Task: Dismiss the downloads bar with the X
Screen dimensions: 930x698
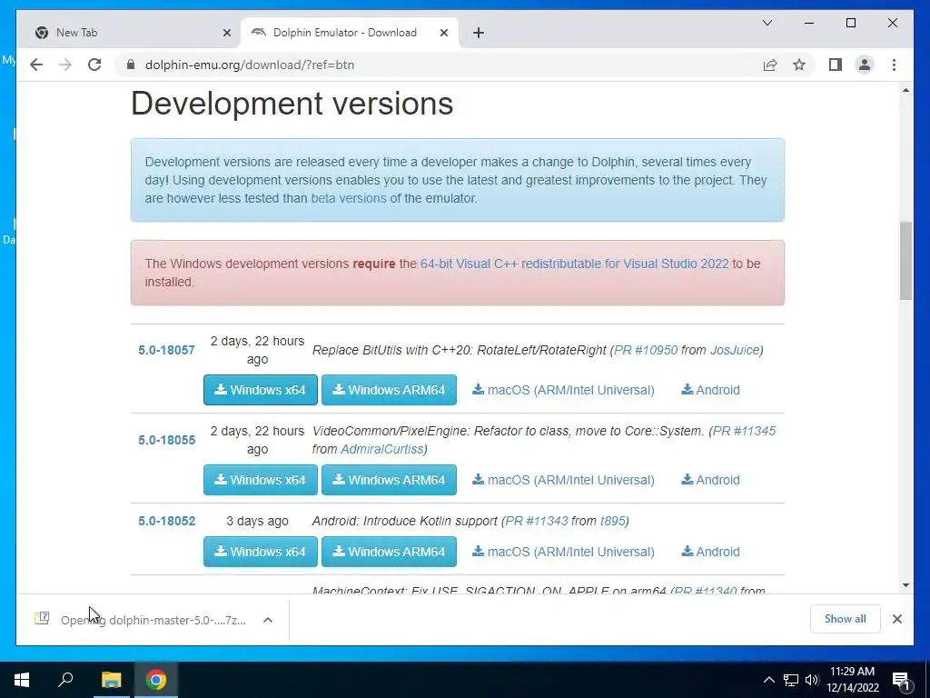Action: click(x=896, y=619)
